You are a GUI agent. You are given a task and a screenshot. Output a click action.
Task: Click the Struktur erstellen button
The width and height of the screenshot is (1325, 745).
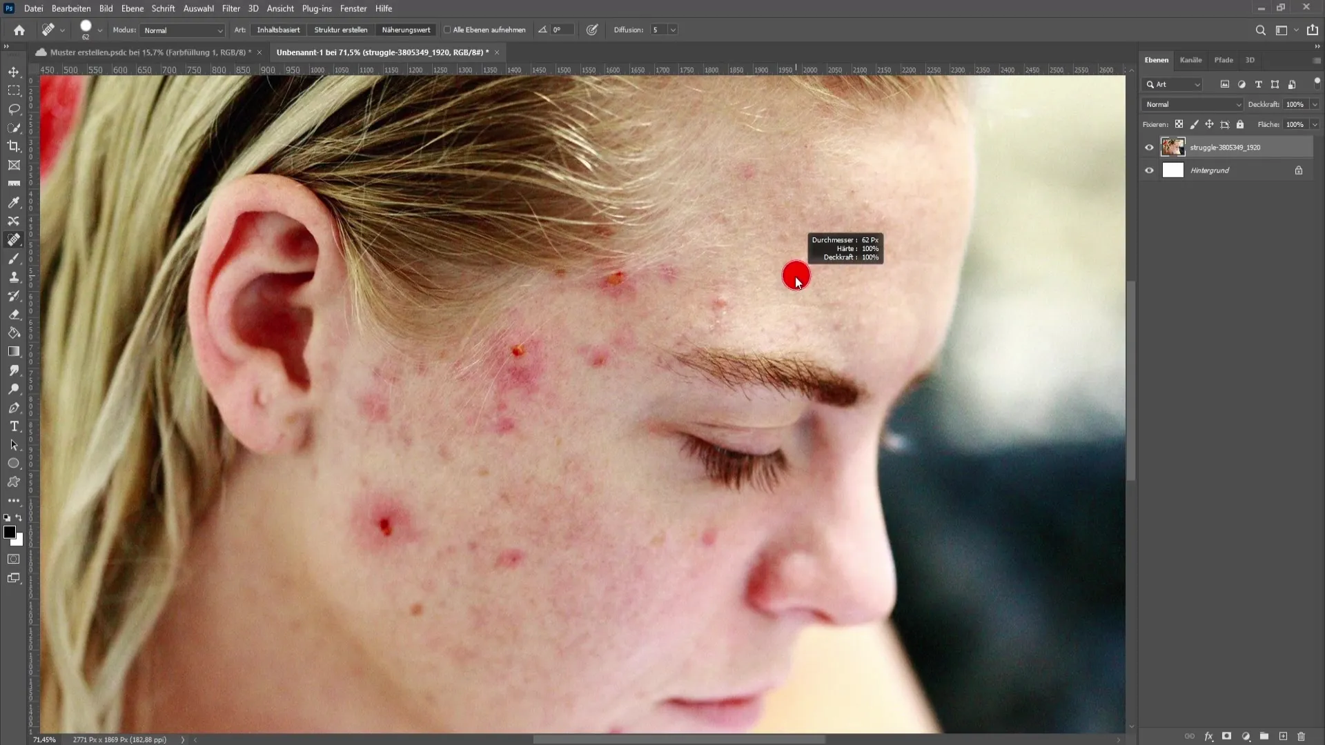click(x=340, y=30)
